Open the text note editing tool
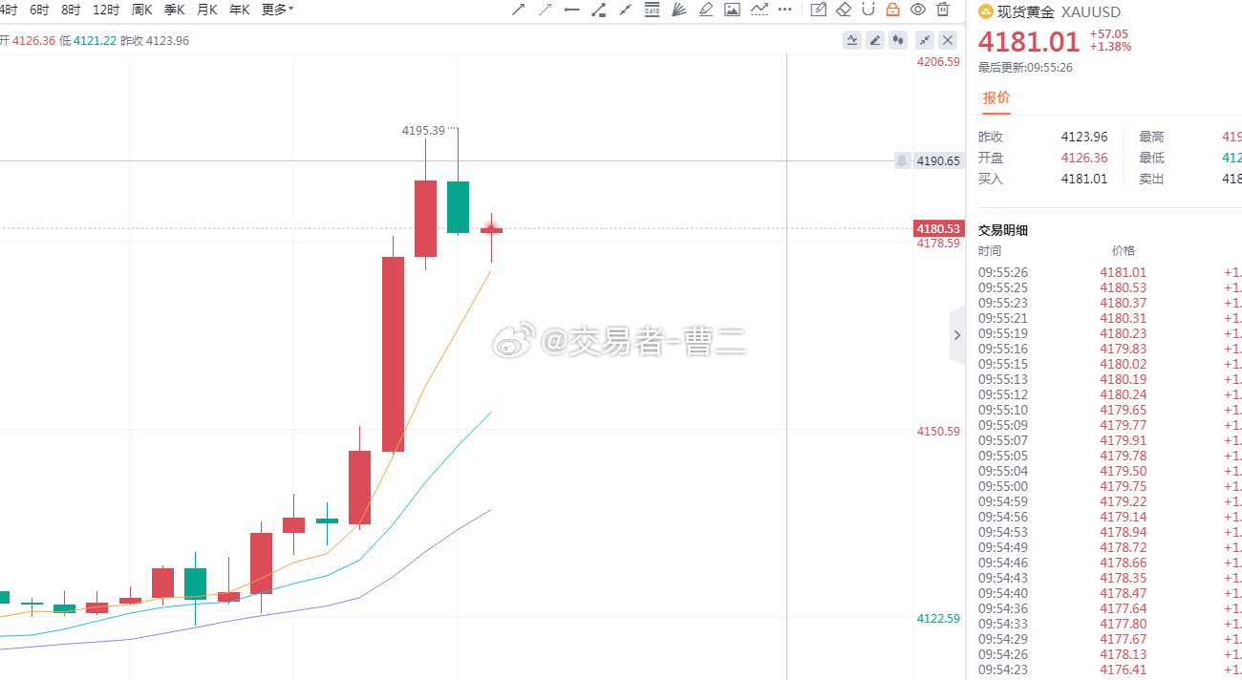The width and height of the screenshot is (1242, 680). [x=818, y=10]
